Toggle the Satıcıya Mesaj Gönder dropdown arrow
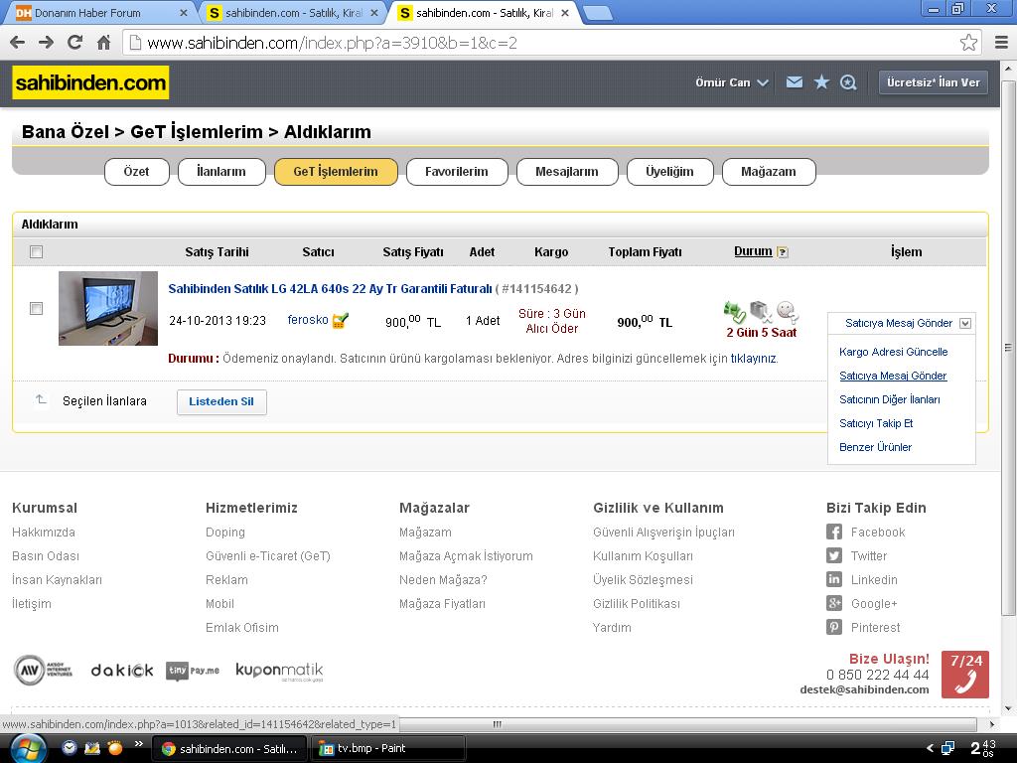This screenshot has height=763, width=1017. click(965, 323)
